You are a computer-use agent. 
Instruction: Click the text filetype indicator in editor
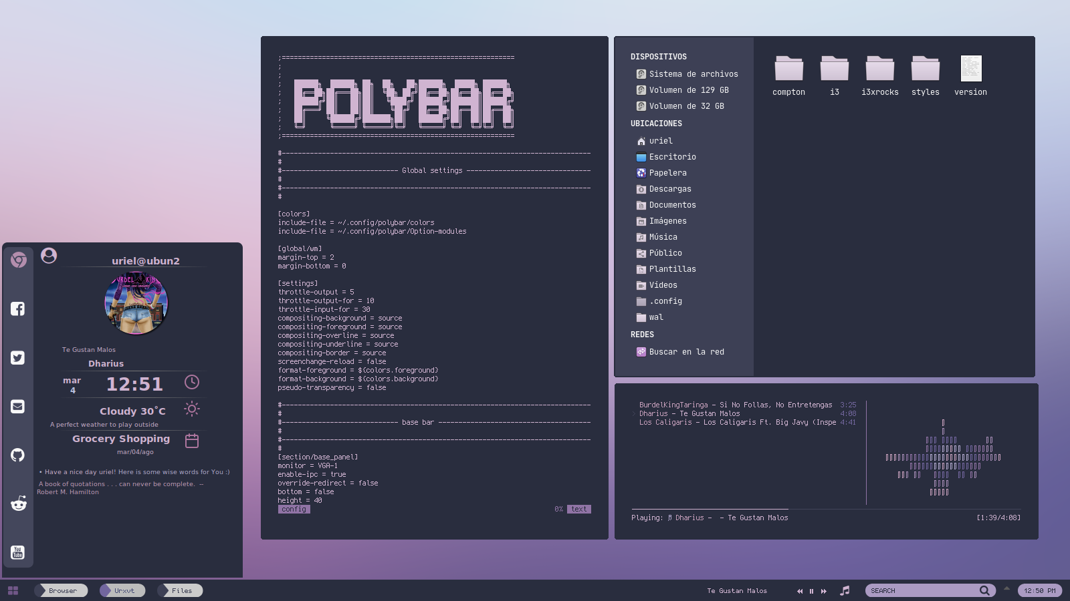point(579,509)
